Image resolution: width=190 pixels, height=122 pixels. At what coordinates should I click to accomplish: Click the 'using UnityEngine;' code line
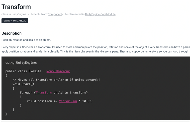coord(22,63)
